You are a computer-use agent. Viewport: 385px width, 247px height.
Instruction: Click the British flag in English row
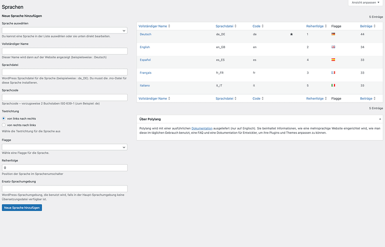333,47
